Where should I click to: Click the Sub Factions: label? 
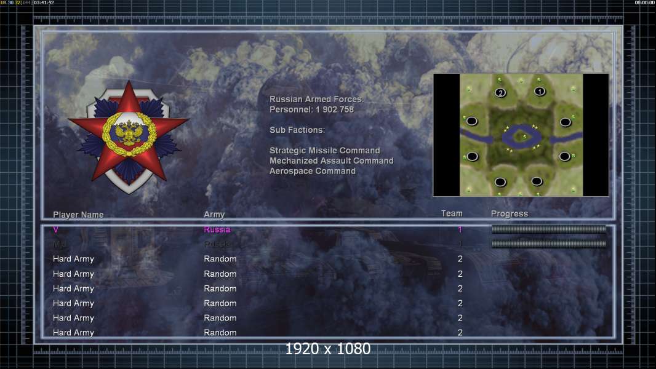click(x=297, y=130)
